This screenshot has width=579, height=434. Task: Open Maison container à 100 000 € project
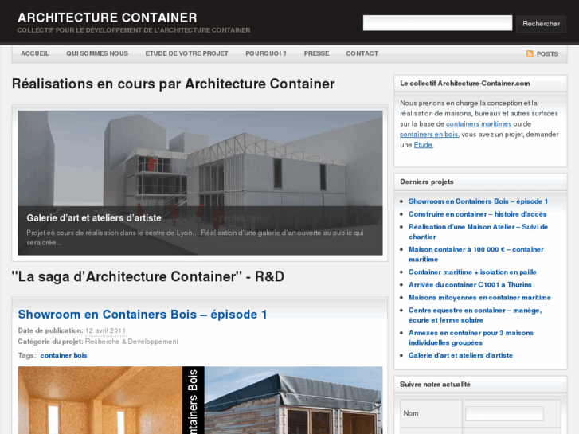(476, 254)
